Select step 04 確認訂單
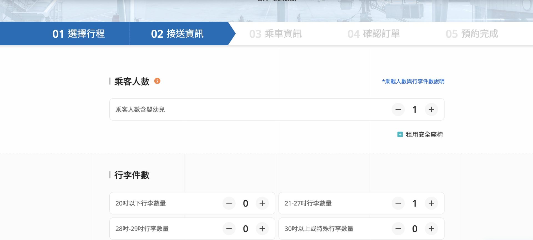 click(374, 34)
